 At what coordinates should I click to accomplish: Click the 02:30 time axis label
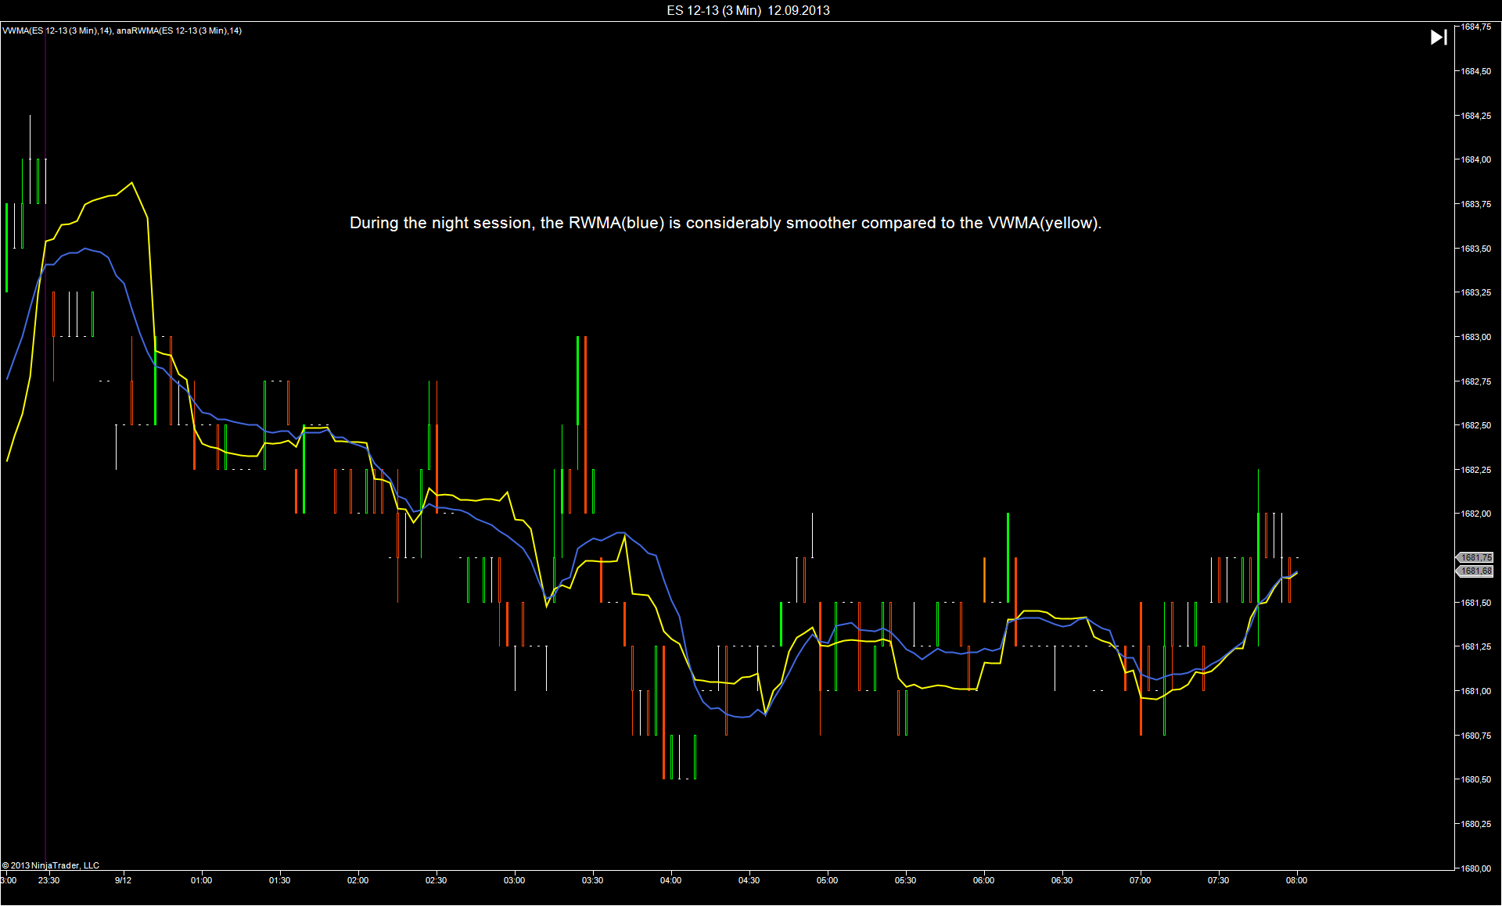click(x=436, y=880)
